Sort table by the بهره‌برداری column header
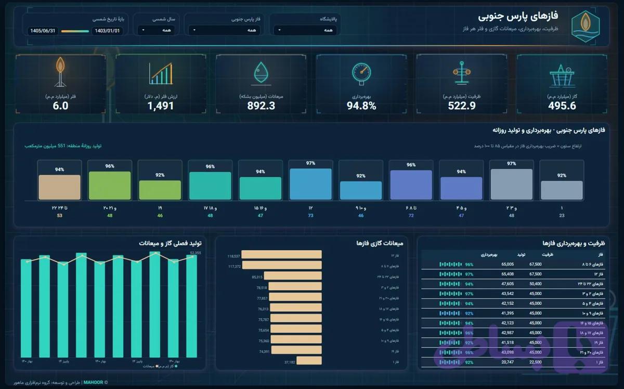 (489, 255)
